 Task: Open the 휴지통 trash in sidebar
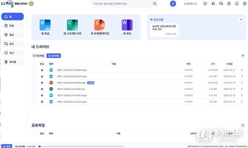(12, 62)
